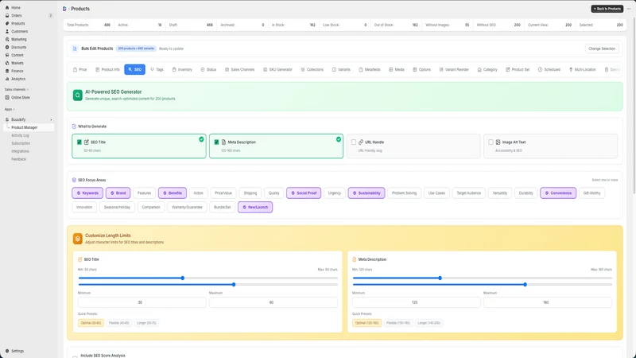Click the app icon beside Products header
The width and height of the screenshot is (636, 358).
(x=64, y=9)
